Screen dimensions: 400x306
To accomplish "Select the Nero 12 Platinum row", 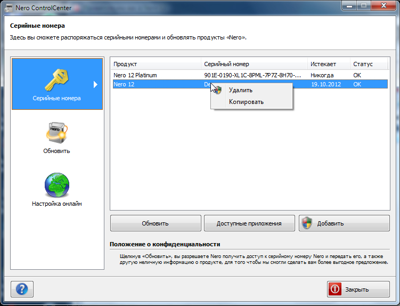I will pos(135,75).
